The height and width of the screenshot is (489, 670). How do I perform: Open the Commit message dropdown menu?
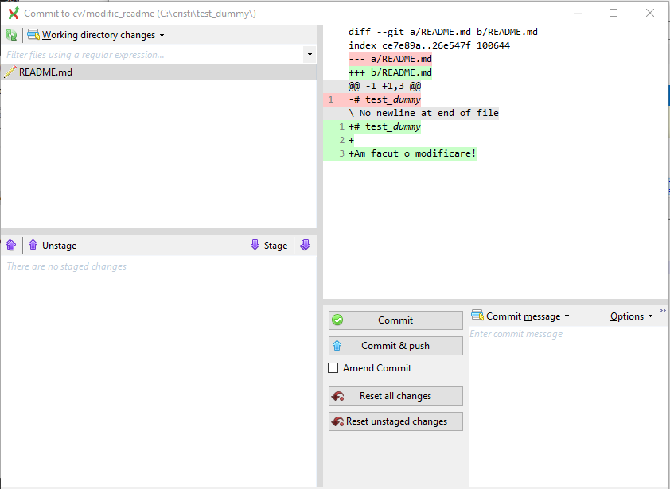pos(521,316)
